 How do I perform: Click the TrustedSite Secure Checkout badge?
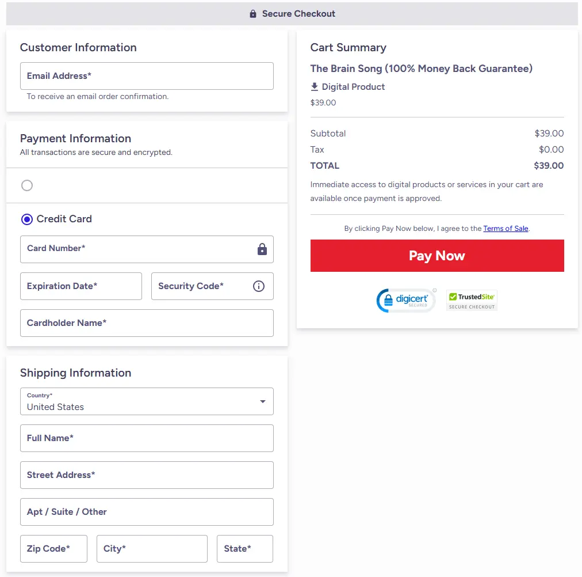(x=472, y=301)
